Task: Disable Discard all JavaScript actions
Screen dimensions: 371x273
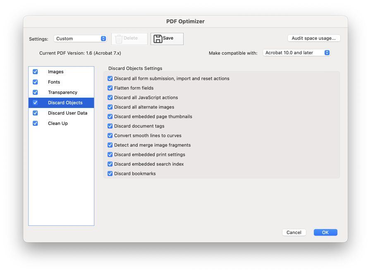Action: point(110,98)
